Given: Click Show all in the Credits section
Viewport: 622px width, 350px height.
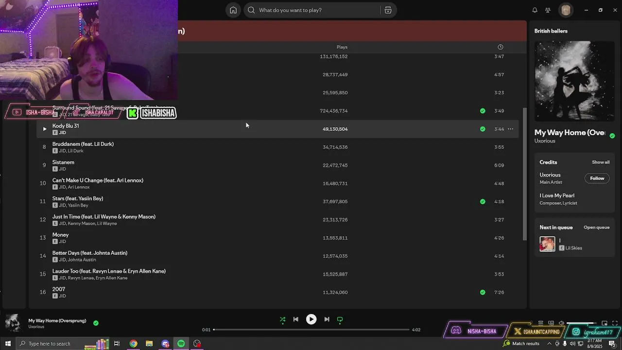Looking at the screenshot, I should click(601, 162).
